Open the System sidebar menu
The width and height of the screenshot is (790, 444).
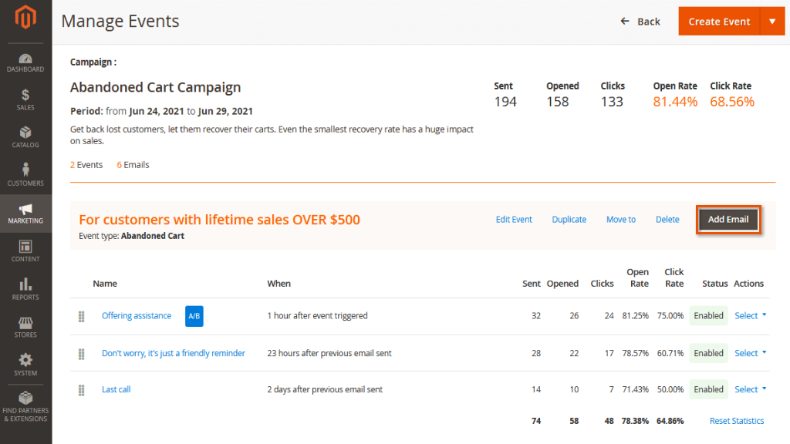pyautogui.click(x=25, y=365)
